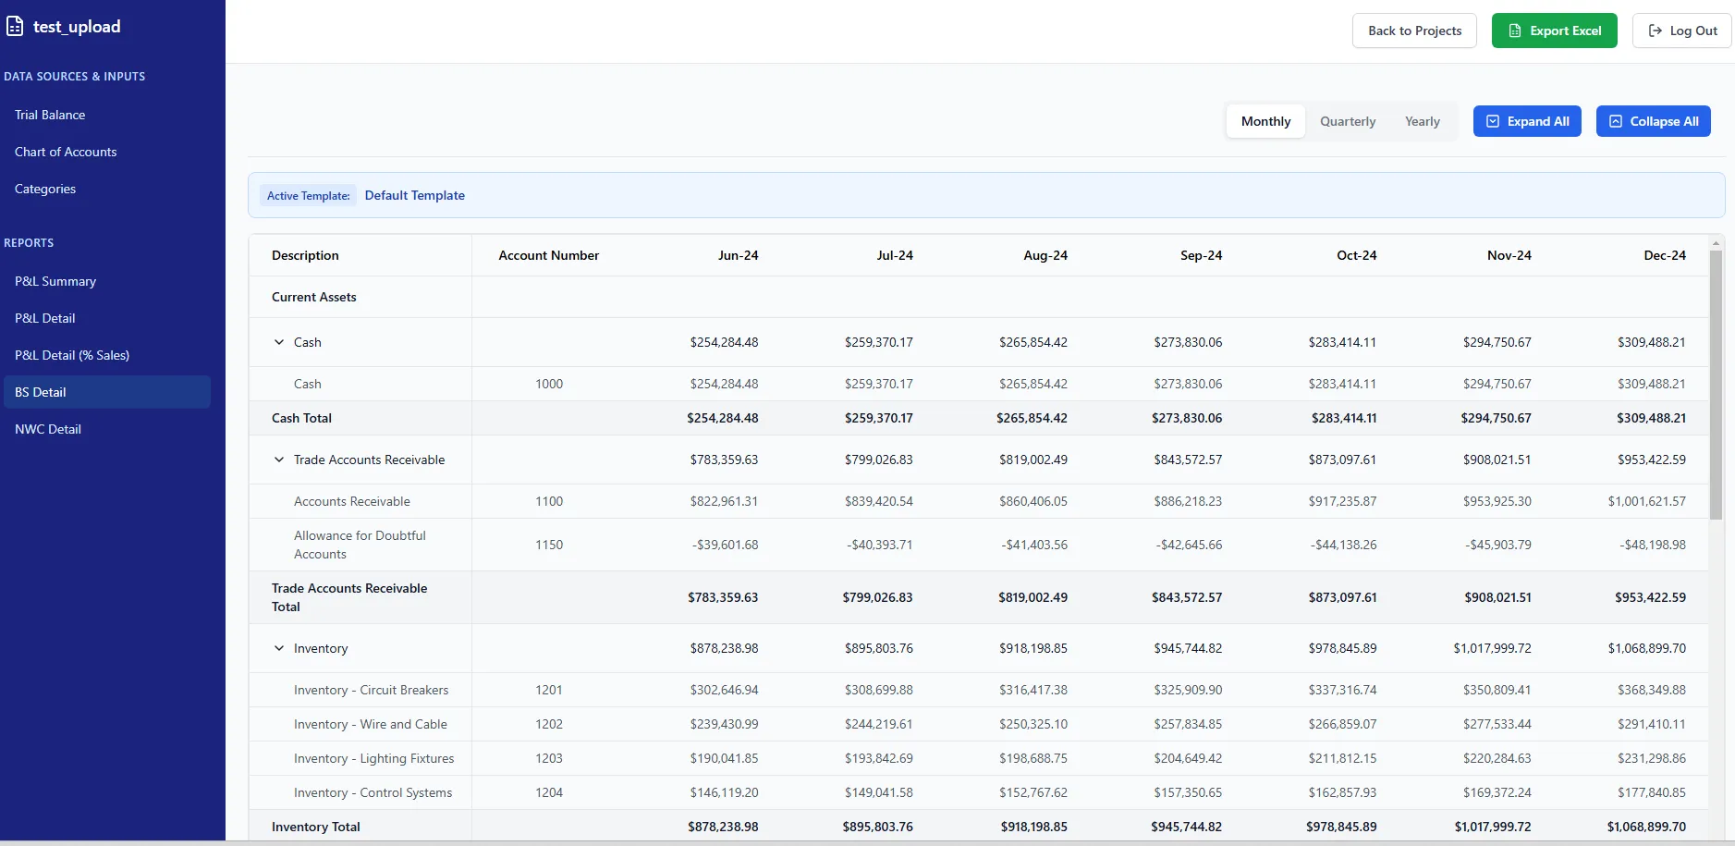Viewport: 1735px width, 846px height.
Task: Click the vertical table scrollbar thumb
Action: [1716, 385]
